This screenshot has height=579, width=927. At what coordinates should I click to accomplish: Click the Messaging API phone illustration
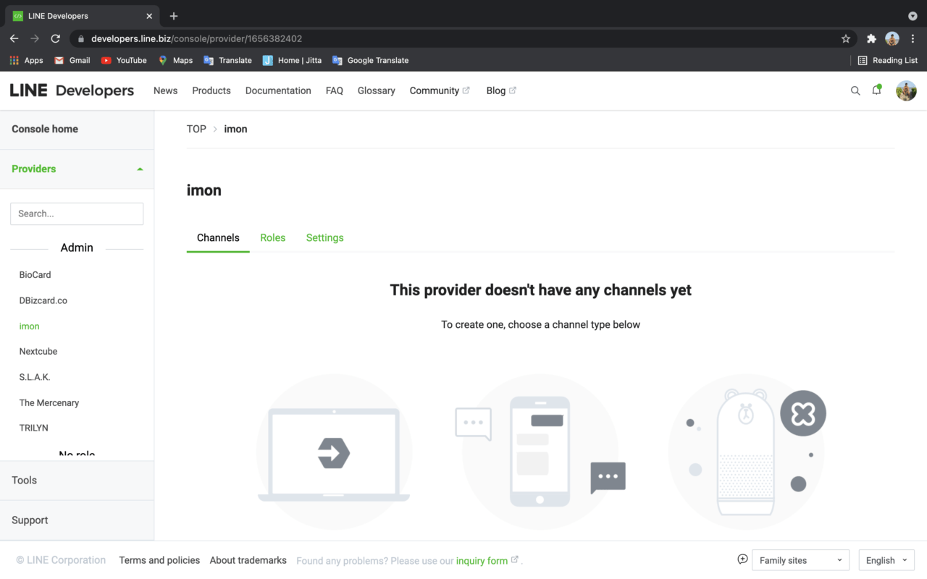pos(540,452)
